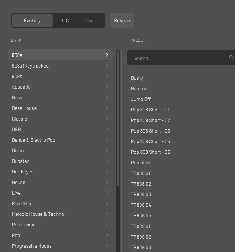Switch to the DLC tab

tap(64, 20)
